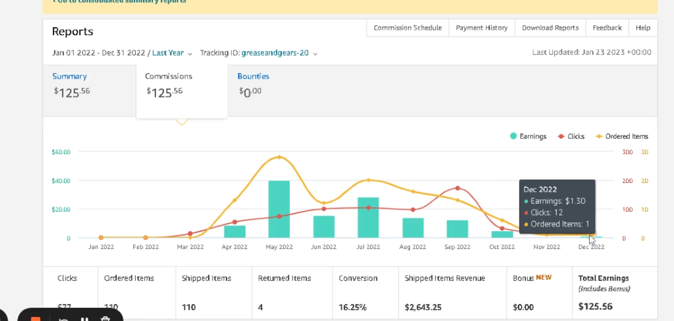Click the trash icon on the recording bar
The height and width of the screenshot is (321, 674).
tap(105, 319)
